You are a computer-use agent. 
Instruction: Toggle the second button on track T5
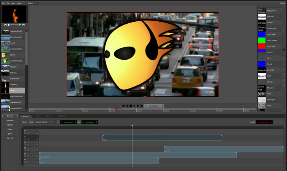point(29,157)
